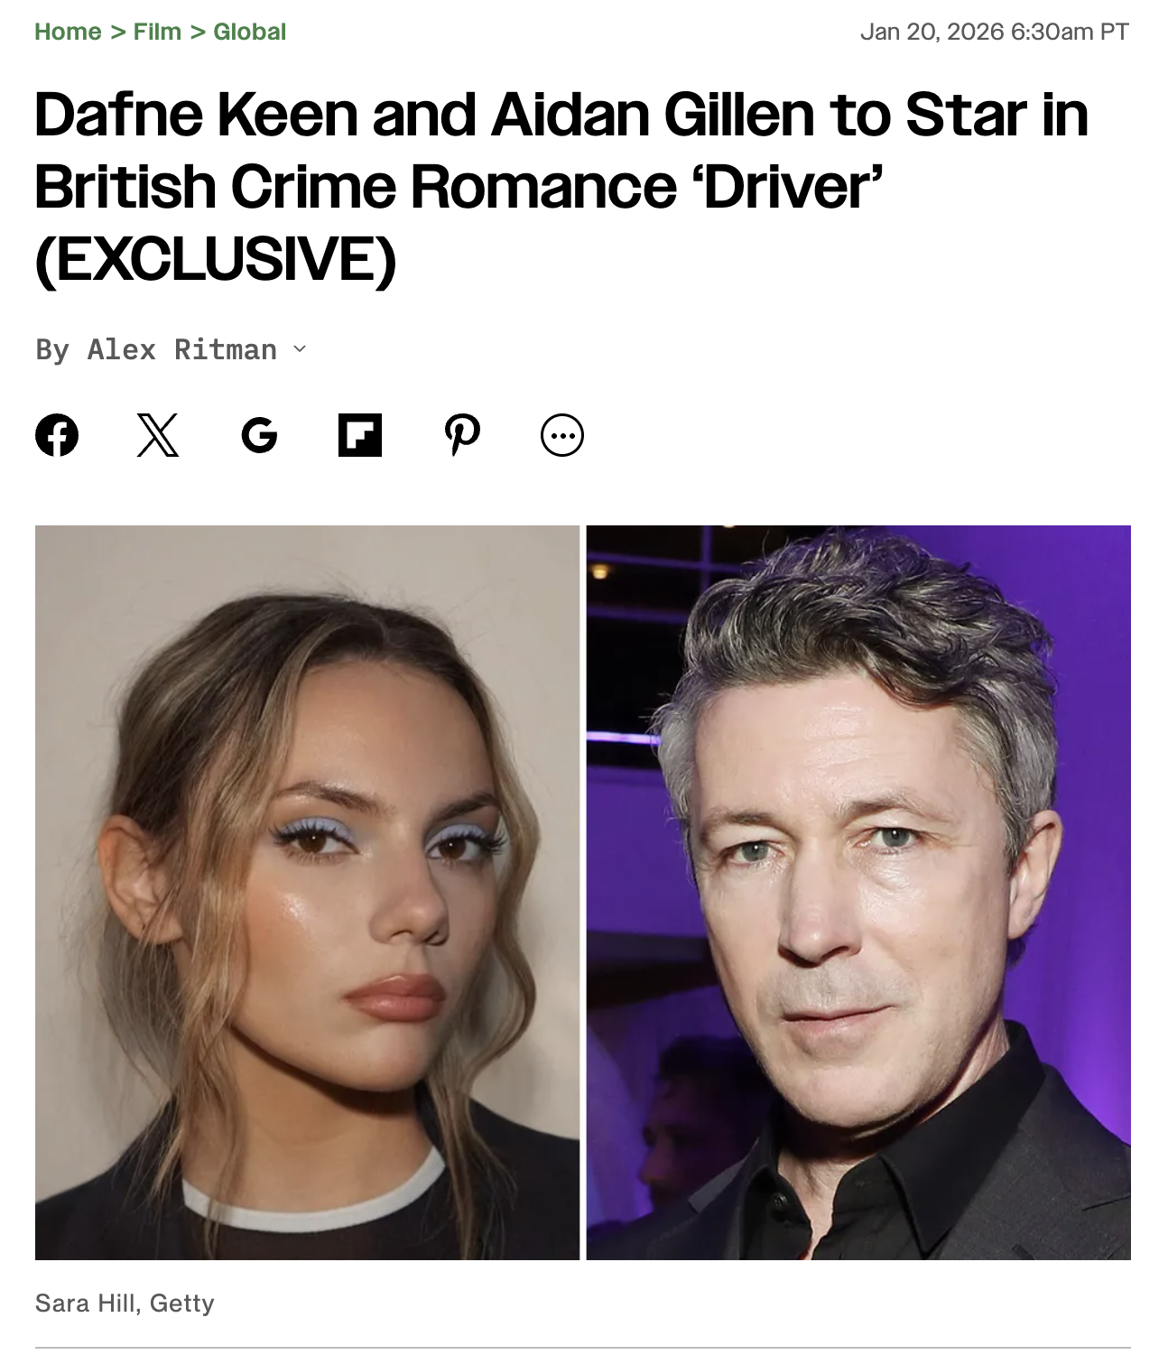
Task: Click the '>' separator after Home
Action: pyautogui.click(x=117, y=32)
